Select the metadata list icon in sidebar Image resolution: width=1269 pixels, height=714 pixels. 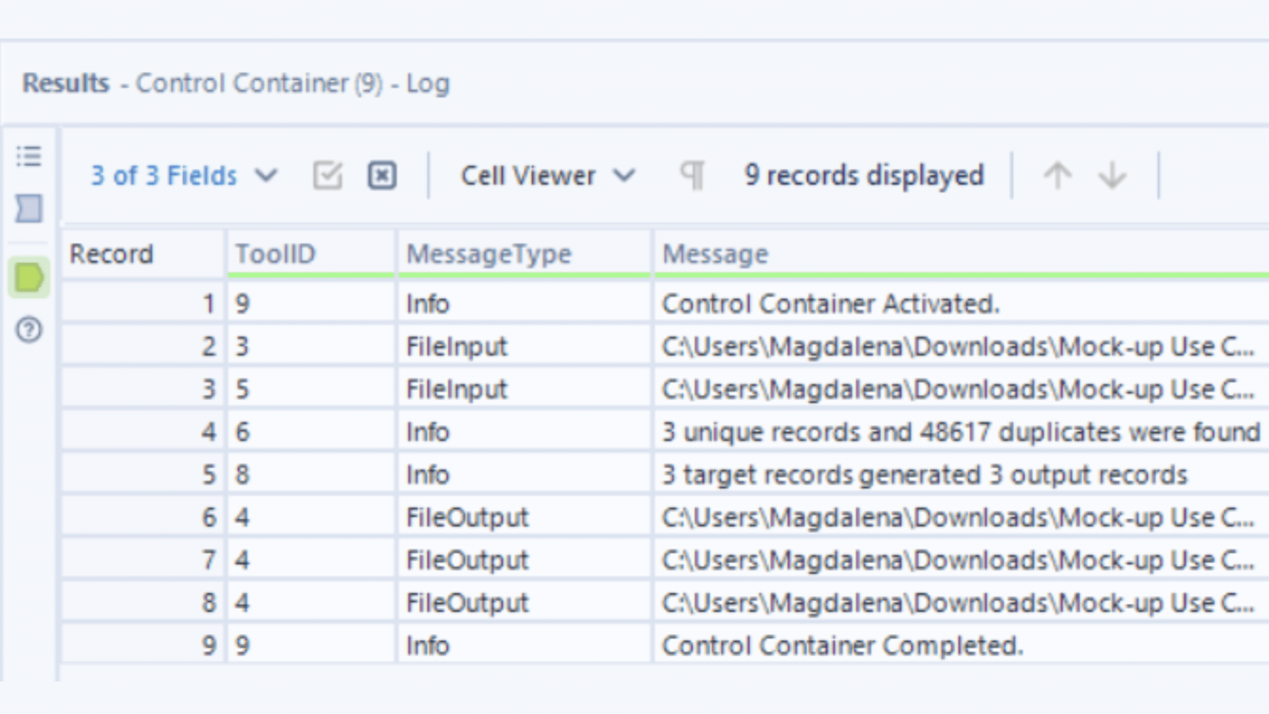coord(28,157)
